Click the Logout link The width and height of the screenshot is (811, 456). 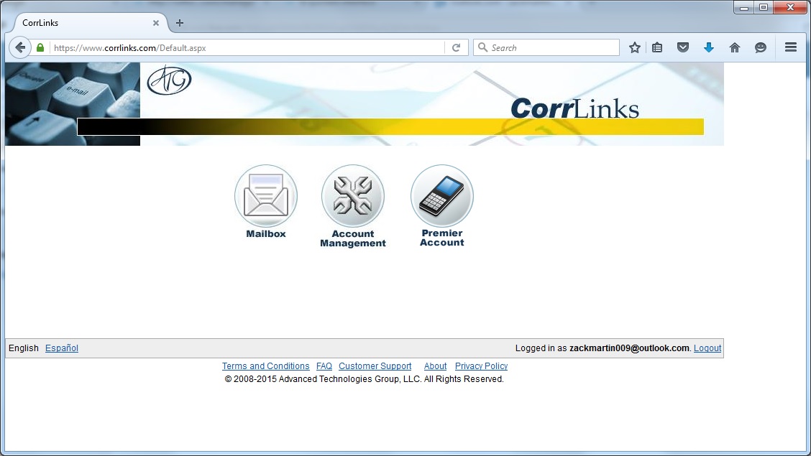coord(707,348)
